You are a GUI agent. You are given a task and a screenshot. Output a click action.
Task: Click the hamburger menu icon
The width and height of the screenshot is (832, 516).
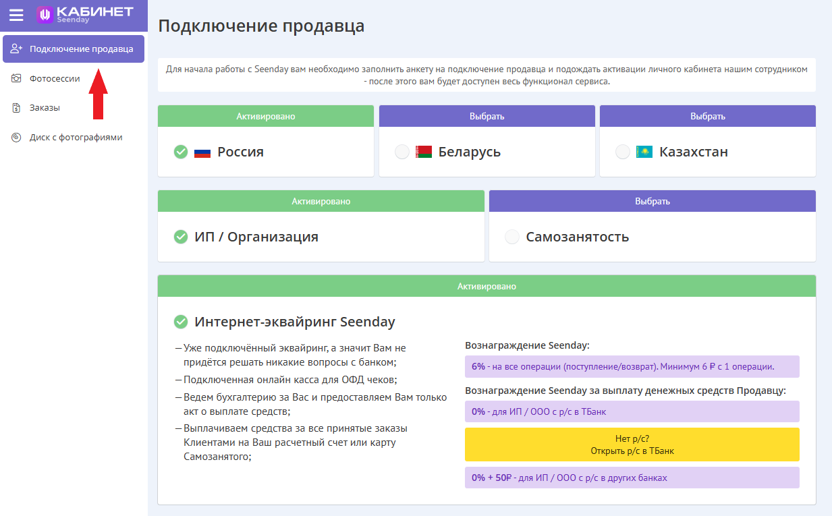coord(16,15)
